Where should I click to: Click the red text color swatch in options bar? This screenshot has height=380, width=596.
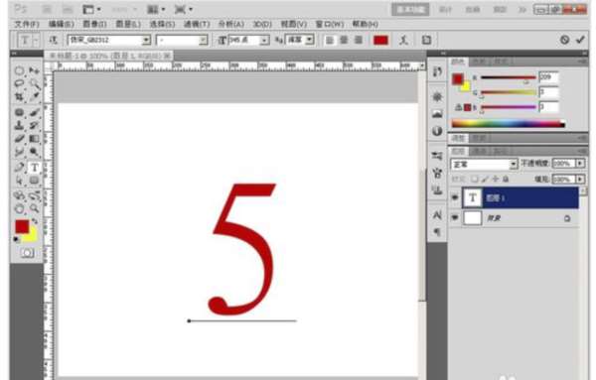coord(380,40)
